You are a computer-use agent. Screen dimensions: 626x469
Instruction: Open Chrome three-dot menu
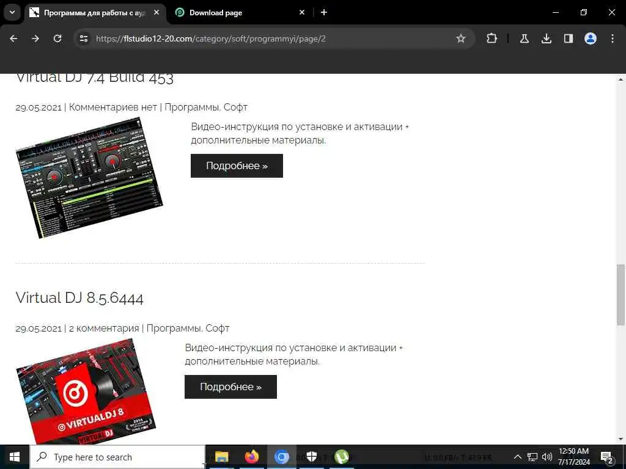coord(613,38)
